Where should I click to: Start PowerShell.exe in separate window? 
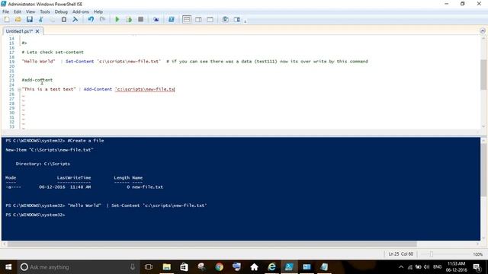click(171, 20)
